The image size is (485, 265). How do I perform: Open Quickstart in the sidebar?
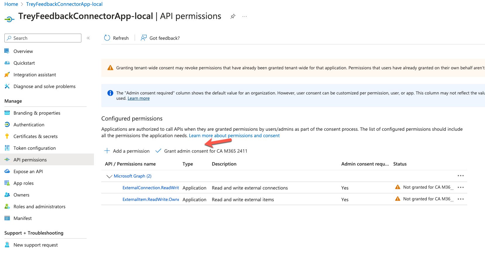24,63
